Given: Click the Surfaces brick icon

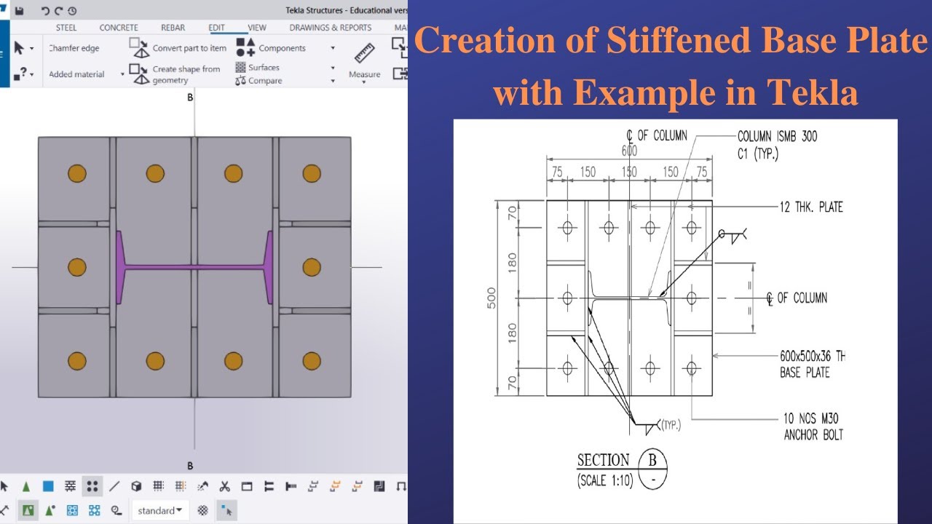Looking at the screenshot, I should (x=240, y=67).
